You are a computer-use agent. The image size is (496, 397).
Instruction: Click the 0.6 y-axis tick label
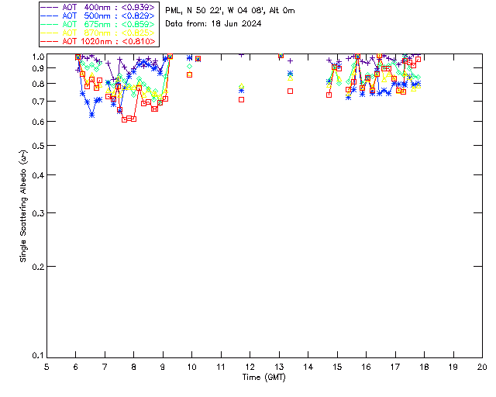coord(38,122)
